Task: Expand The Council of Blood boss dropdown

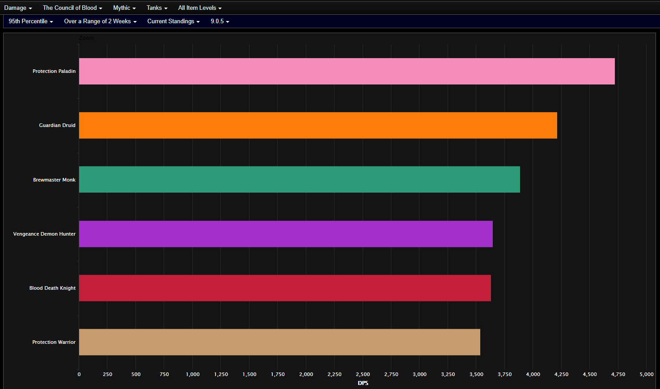Action: click(x=72, y=8)
